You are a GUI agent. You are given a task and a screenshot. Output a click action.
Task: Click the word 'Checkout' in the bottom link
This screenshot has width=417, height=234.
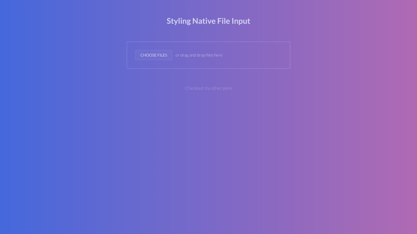tap(194, 88)
